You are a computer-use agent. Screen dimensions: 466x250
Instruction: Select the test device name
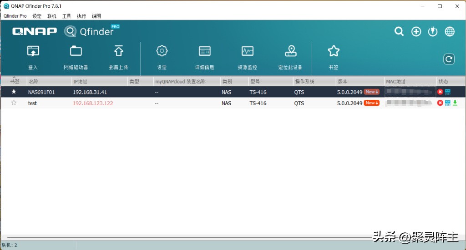tap(32, 103)
